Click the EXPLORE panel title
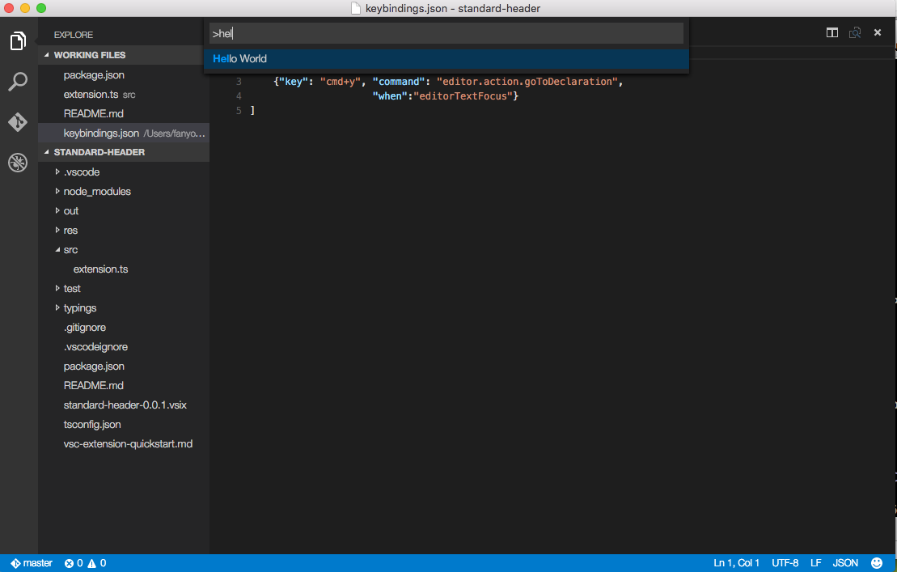Image resolution: width=897 pixels, height=572 pixels. point(74,35)
